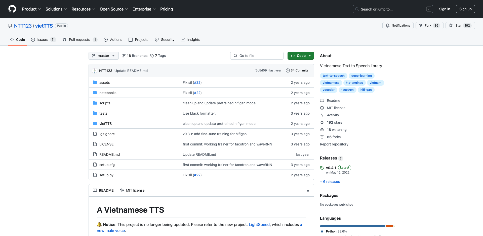Open the hifi-gan topic tag

pos(366,90)
